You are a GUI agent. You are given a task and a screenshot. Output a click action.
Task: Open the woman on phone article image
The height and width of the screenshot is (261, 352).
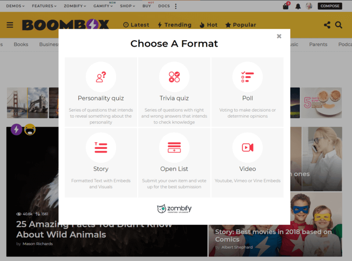coord(322,159)
